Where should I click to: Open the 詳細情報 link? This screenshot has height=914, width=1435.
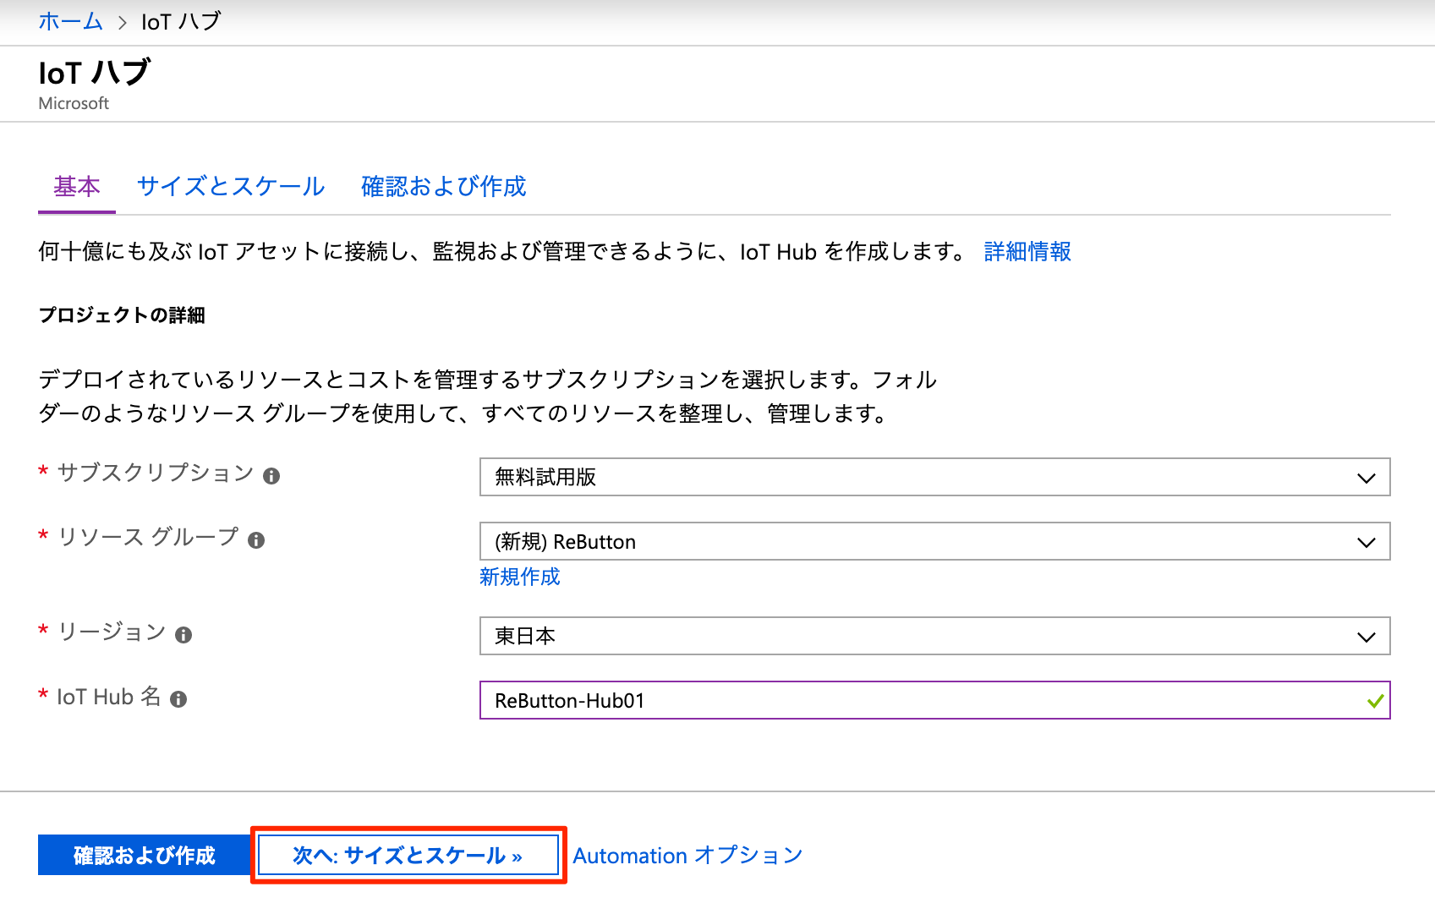coord(1027,251)
